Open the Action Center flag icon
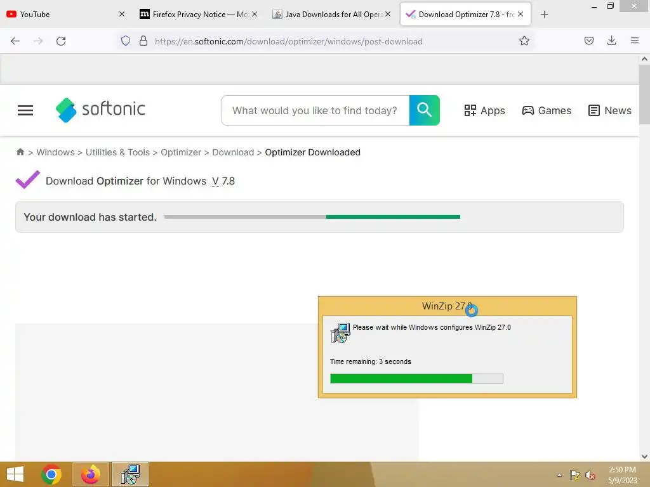Image resolution: width=650 pixels, height=487 pixels. click(574, 475)
